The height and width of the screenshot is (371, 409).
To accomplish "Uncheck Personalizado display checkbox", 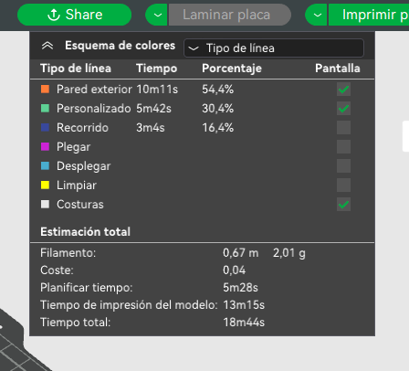I will point(343,109).
